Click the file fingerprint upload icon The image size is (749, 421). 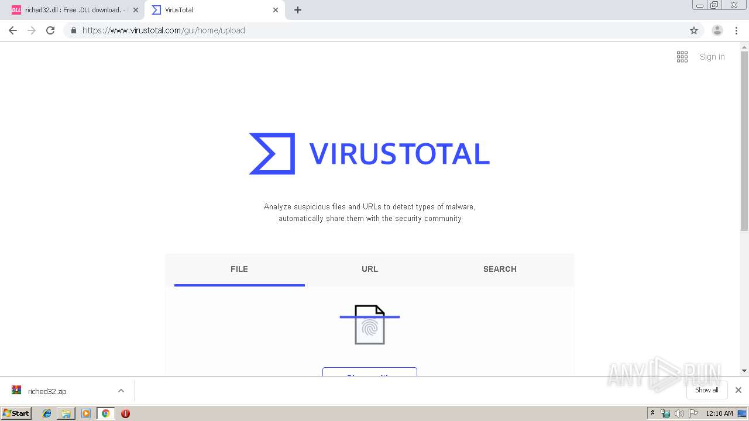[370, 324]
